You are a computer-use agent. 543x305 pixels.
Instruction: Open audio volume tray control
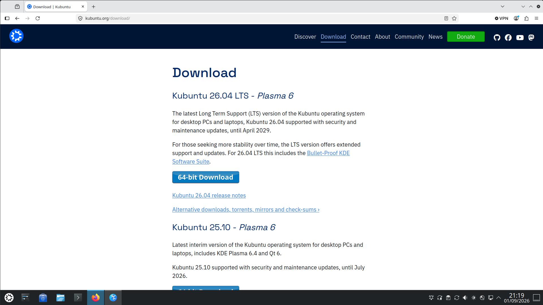pos(465,298)
